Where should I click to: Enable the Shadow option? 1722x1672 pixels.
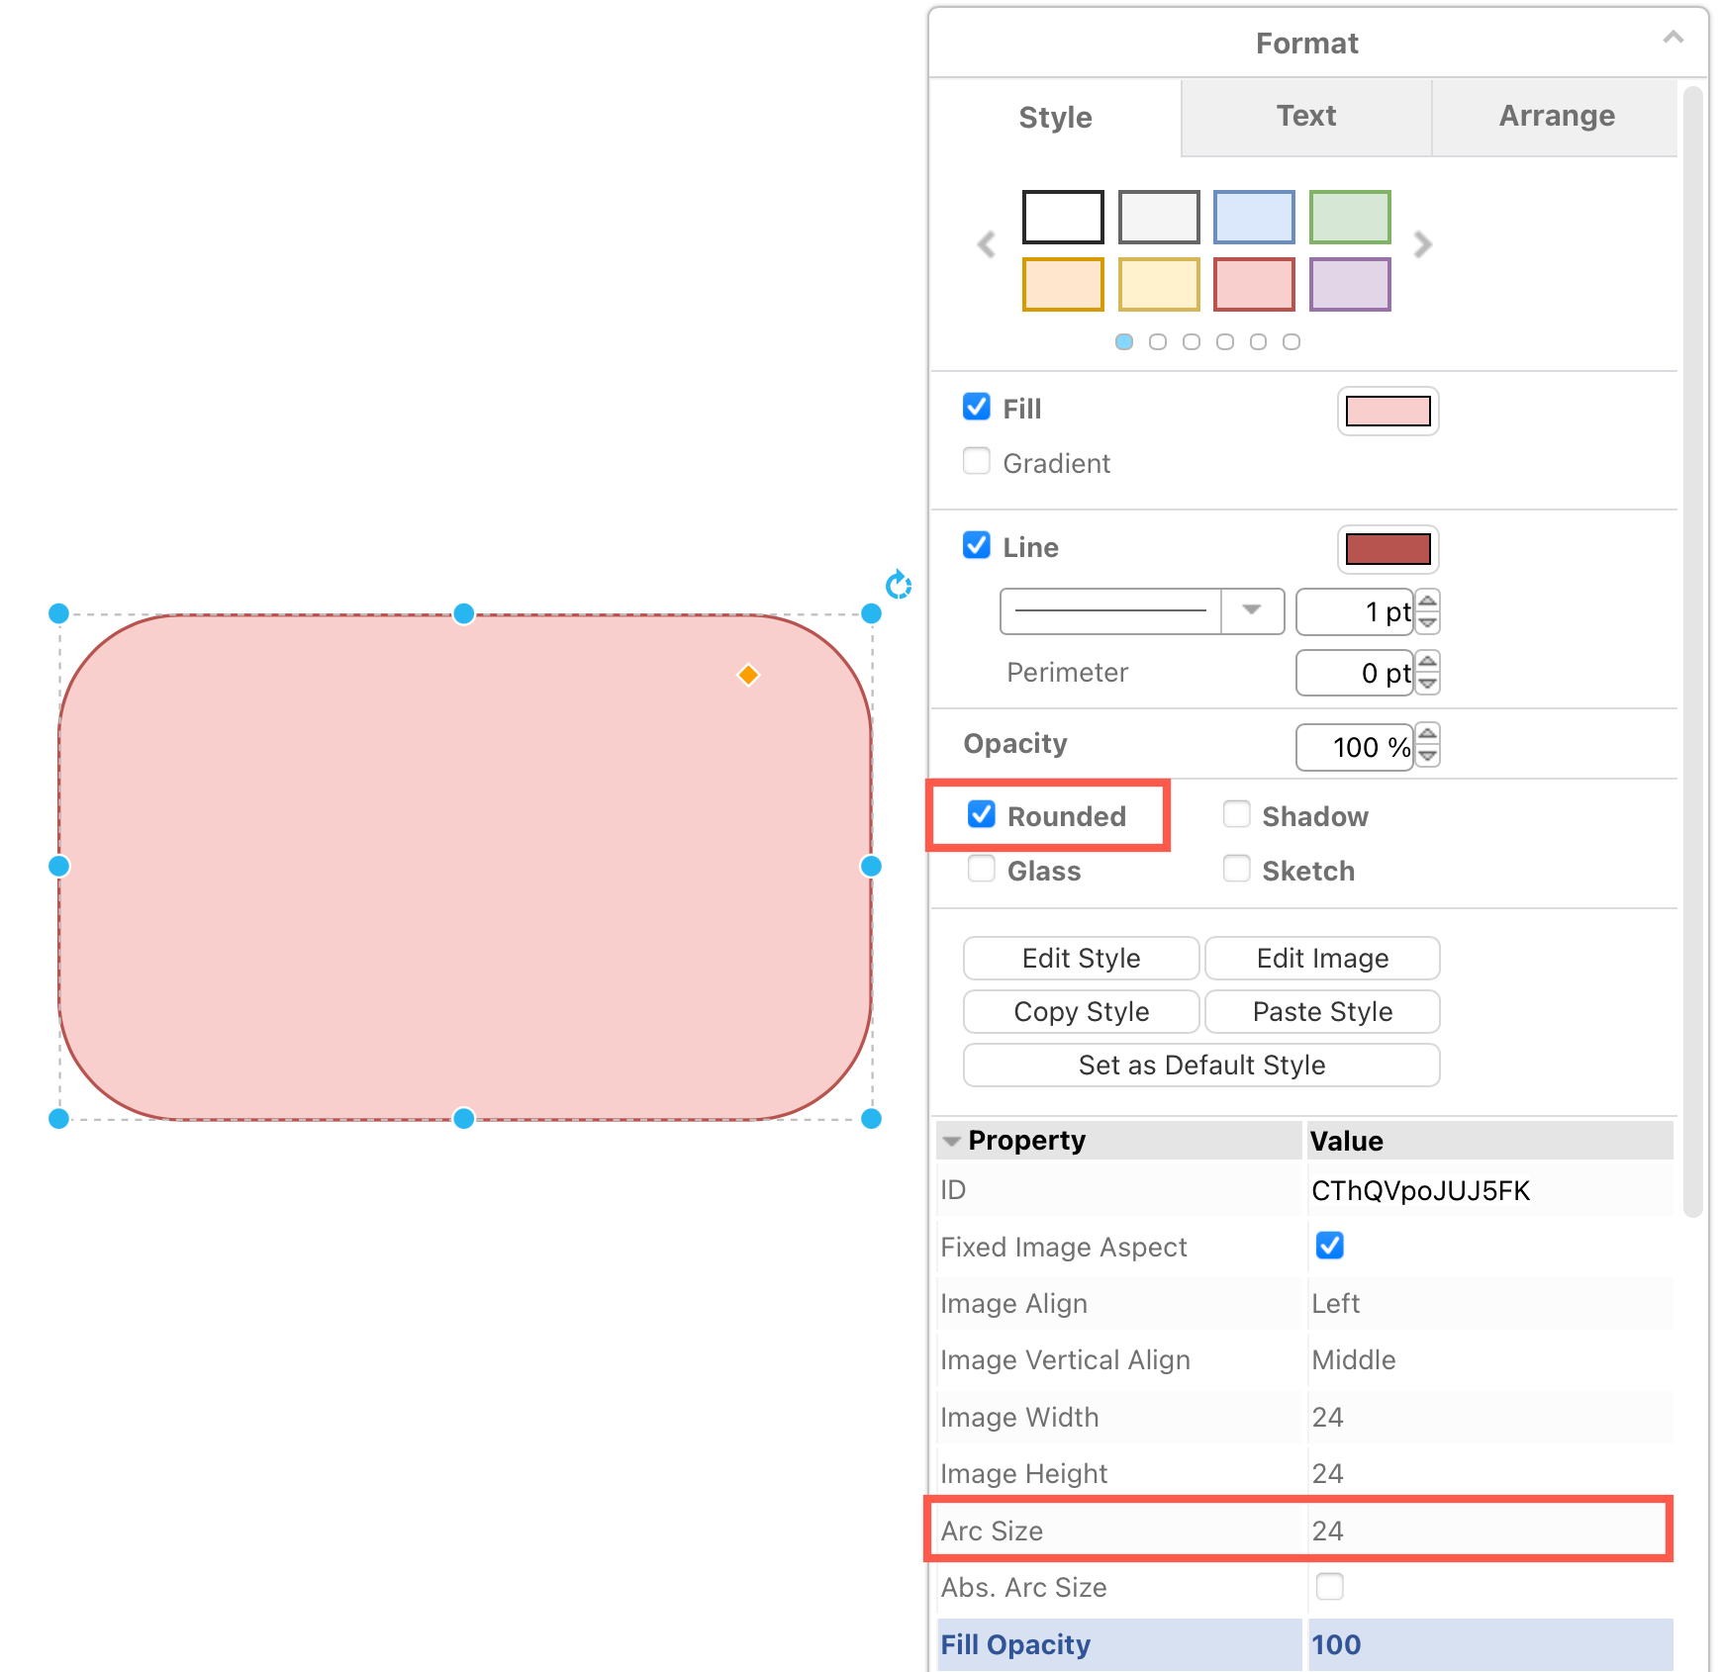1236,814
